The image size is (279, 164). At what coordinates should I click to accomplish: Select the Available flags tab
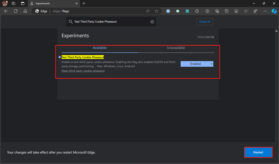click(99, 48)
